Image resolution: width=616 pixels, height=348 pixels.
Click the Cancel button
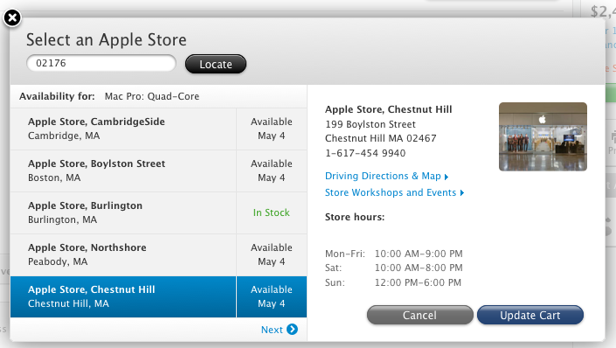420,315
